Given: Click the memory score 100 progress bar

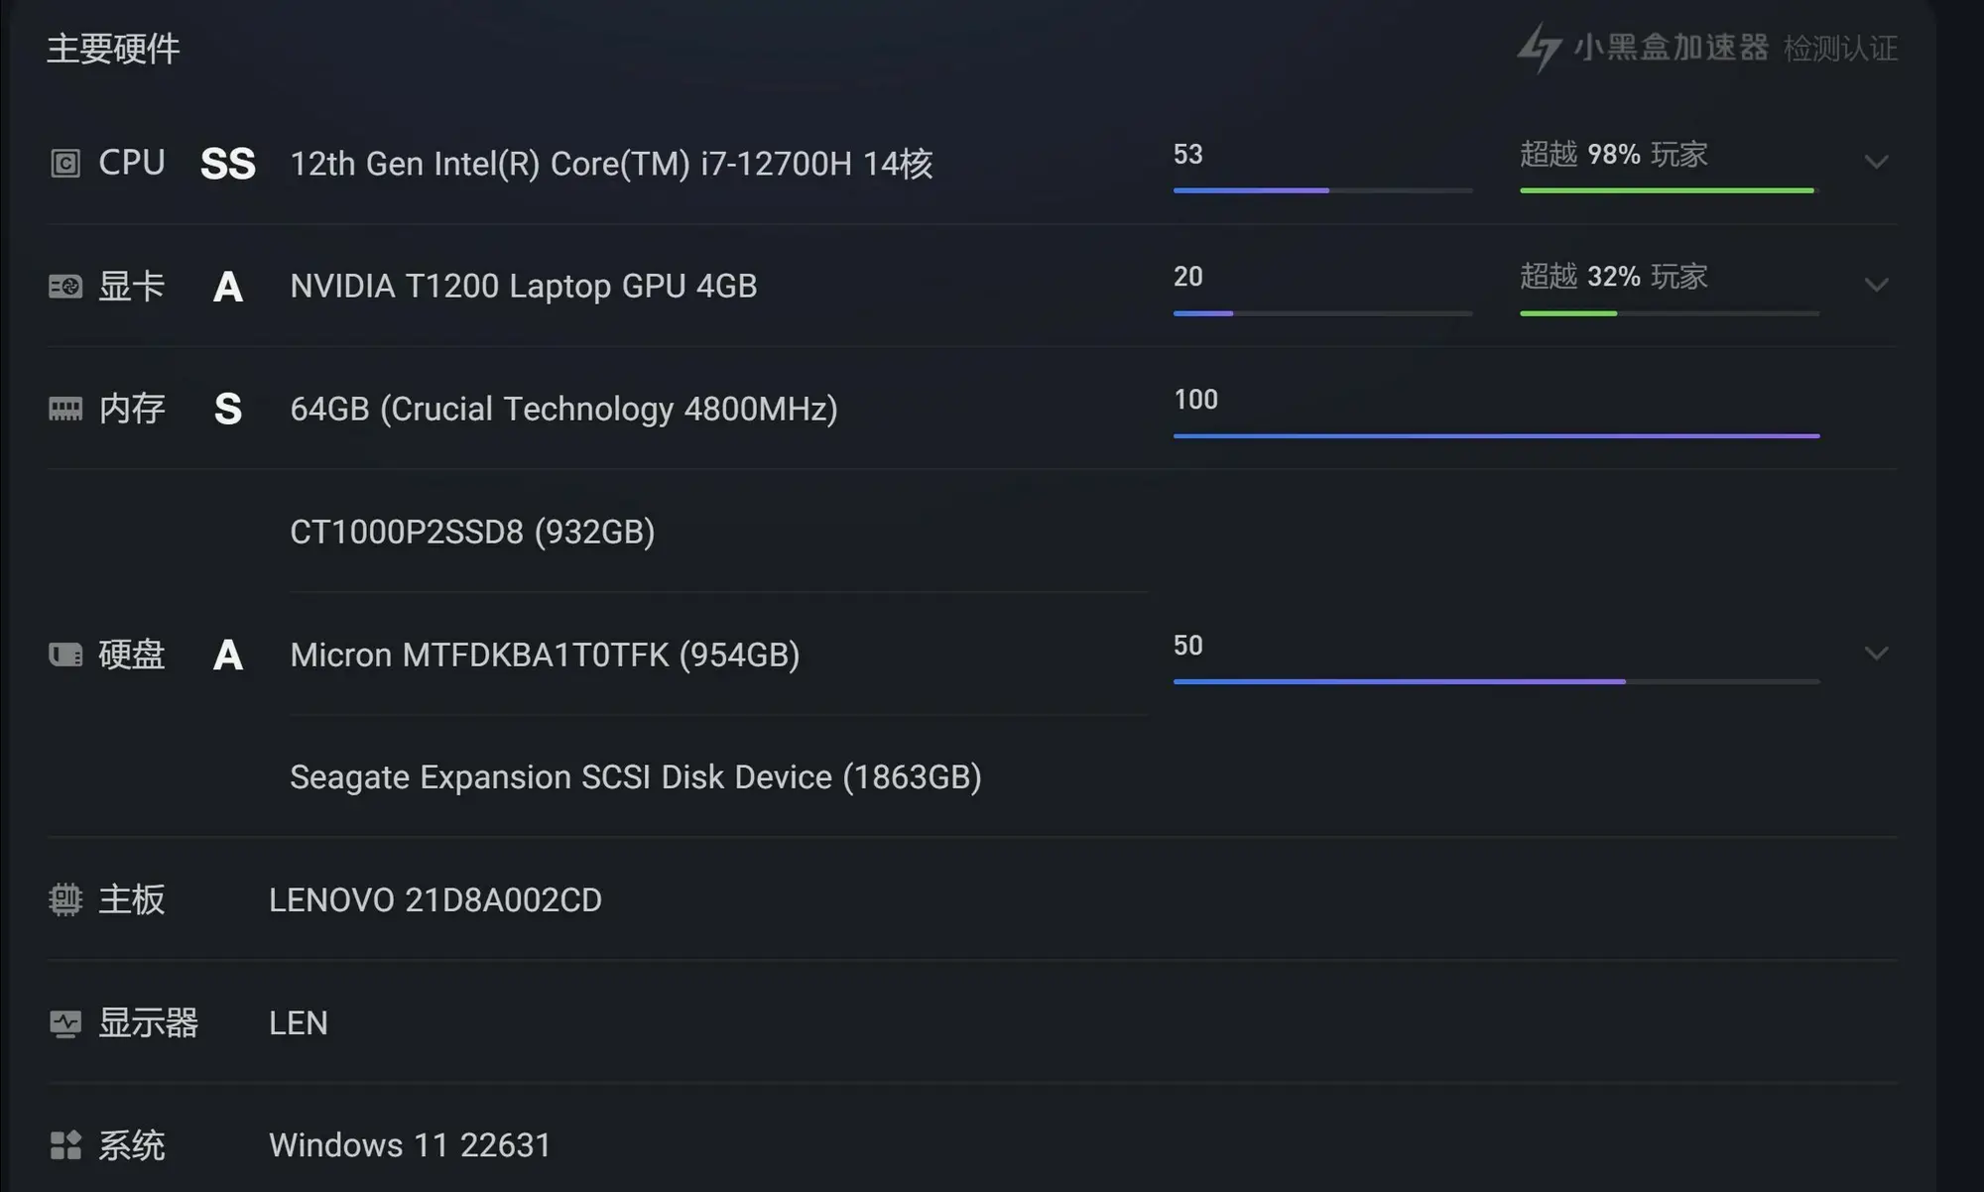Looking at the screenshot, I should click(1496, 435).
